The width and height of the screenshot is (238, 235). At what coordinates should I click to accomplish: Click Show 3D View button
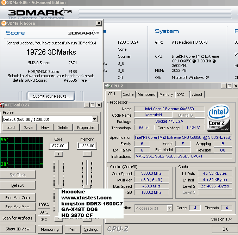18,229
